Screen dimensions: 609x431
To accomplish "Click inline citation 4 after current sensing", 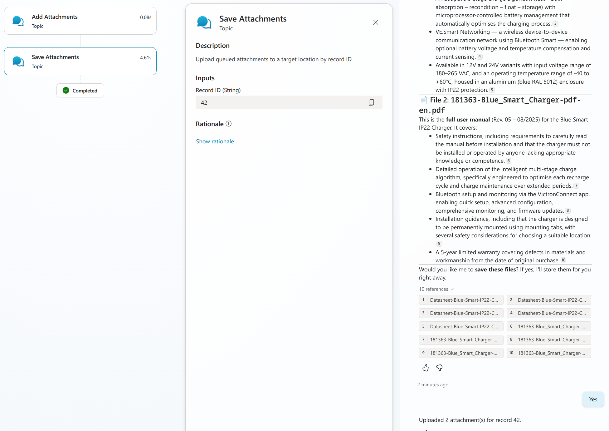I will pyautogui.click(x=480, y=57).
